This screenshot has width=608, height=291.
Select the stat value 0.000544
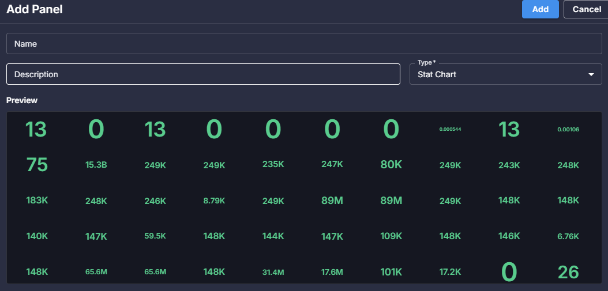[x=450, y=129]
